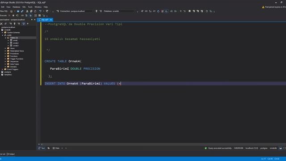
Task: Switch to the Data view button
Action: [x=56, y=148]
